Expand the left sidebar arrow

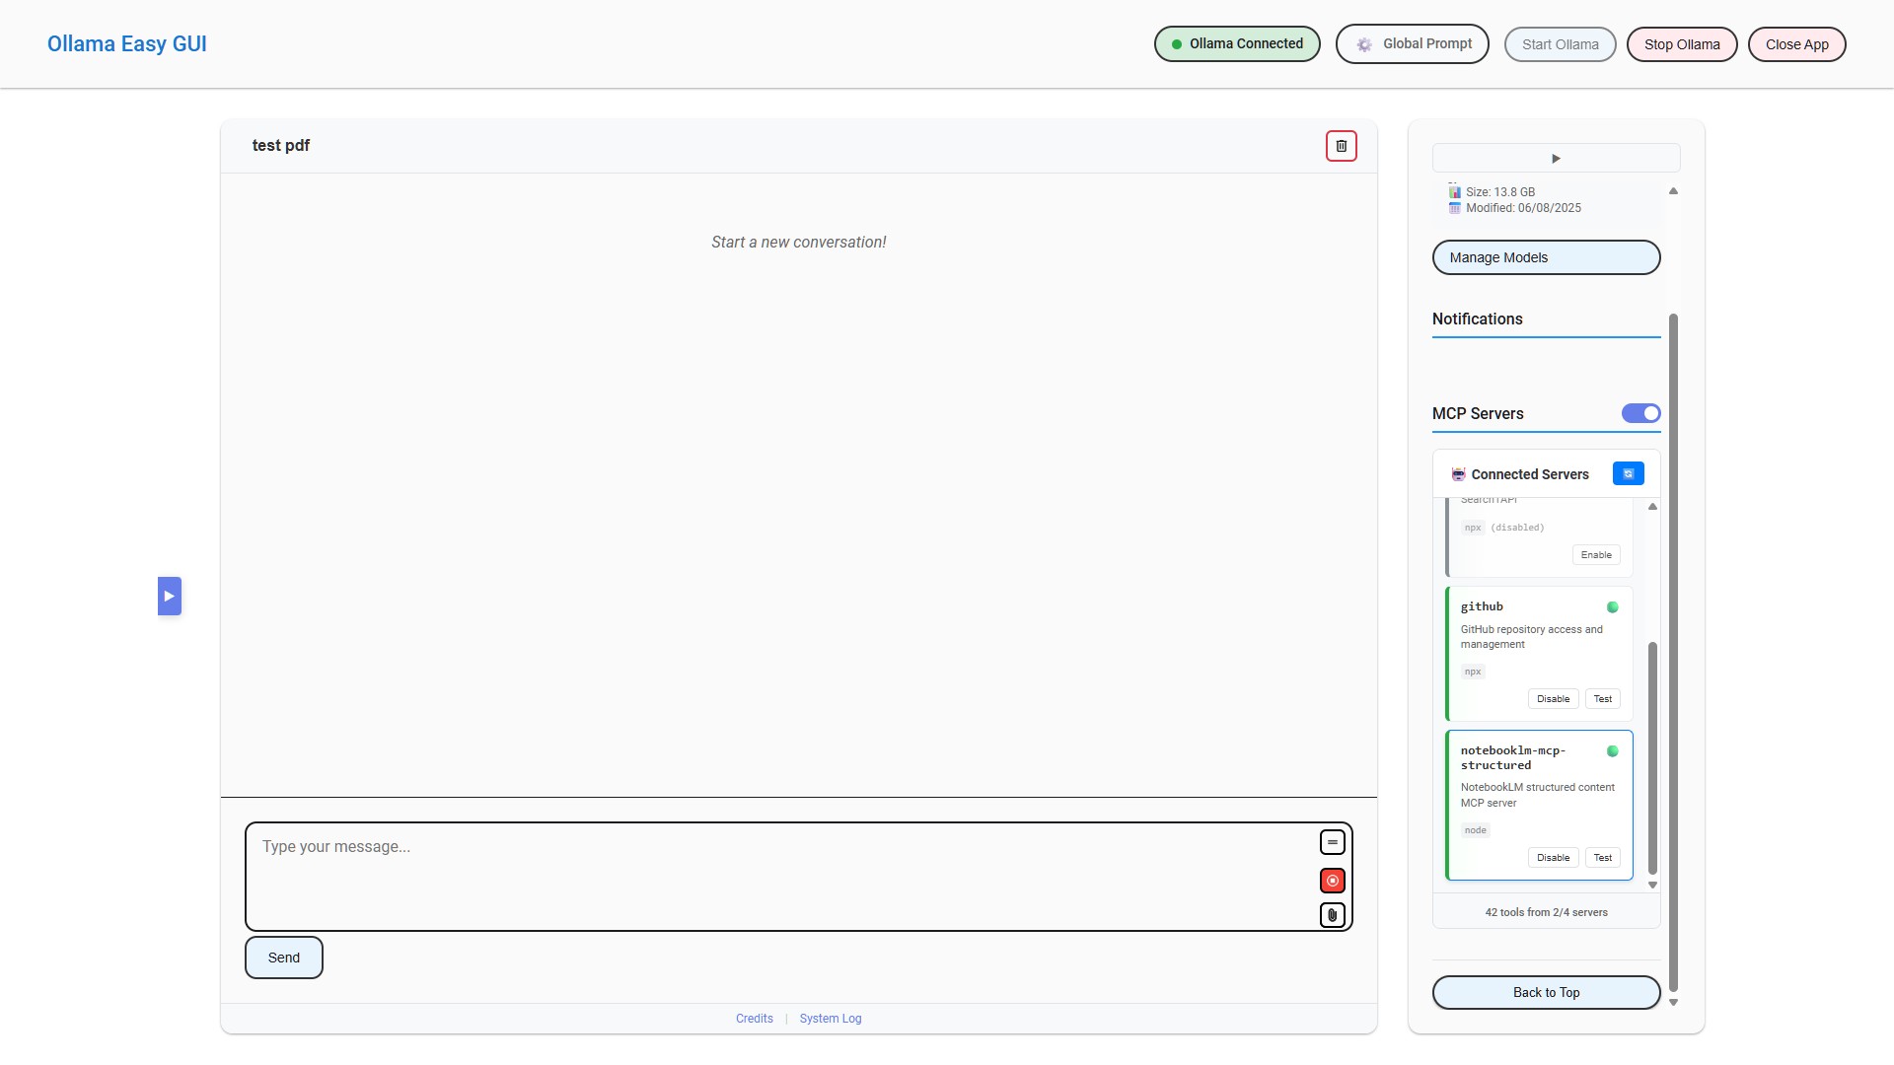click(x=169, y=597)
